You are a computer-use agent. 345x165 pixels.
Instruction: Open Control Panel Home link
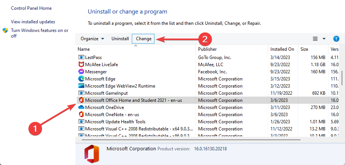coord(31,8)
